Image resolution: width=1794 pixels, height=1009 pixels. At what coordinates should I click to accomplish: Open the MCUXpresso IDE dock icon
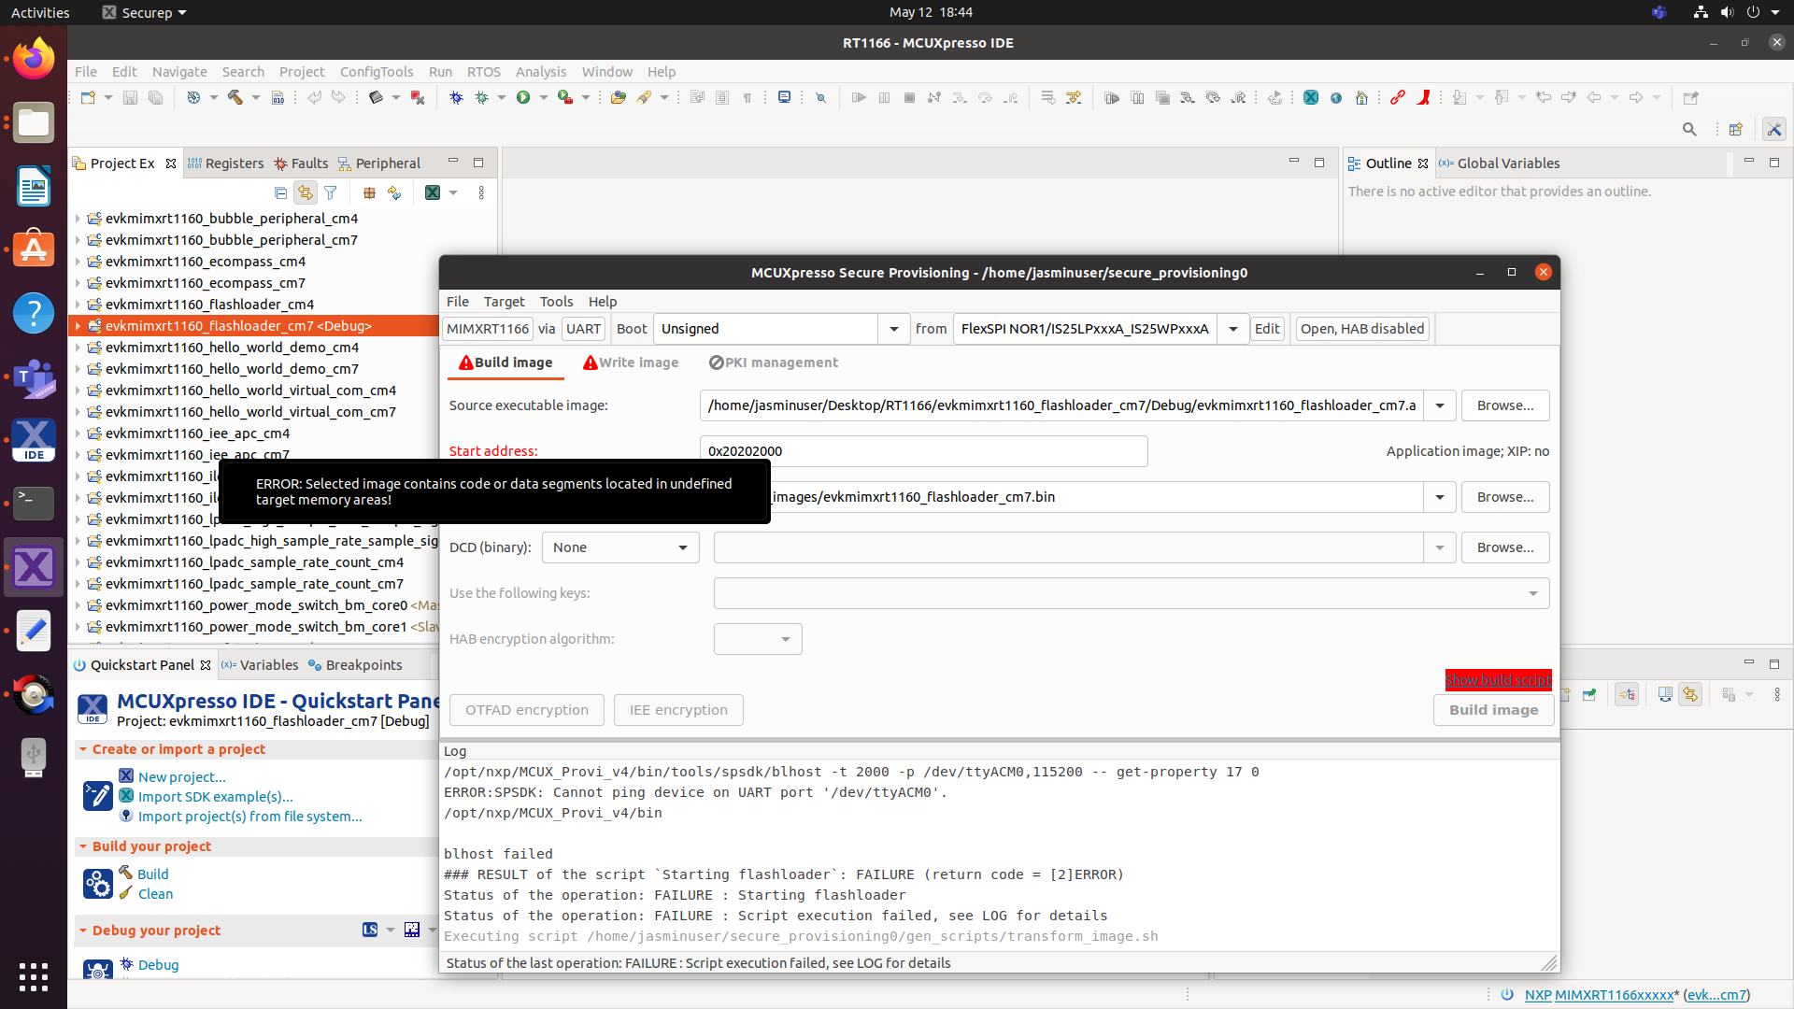coord(34,440)
